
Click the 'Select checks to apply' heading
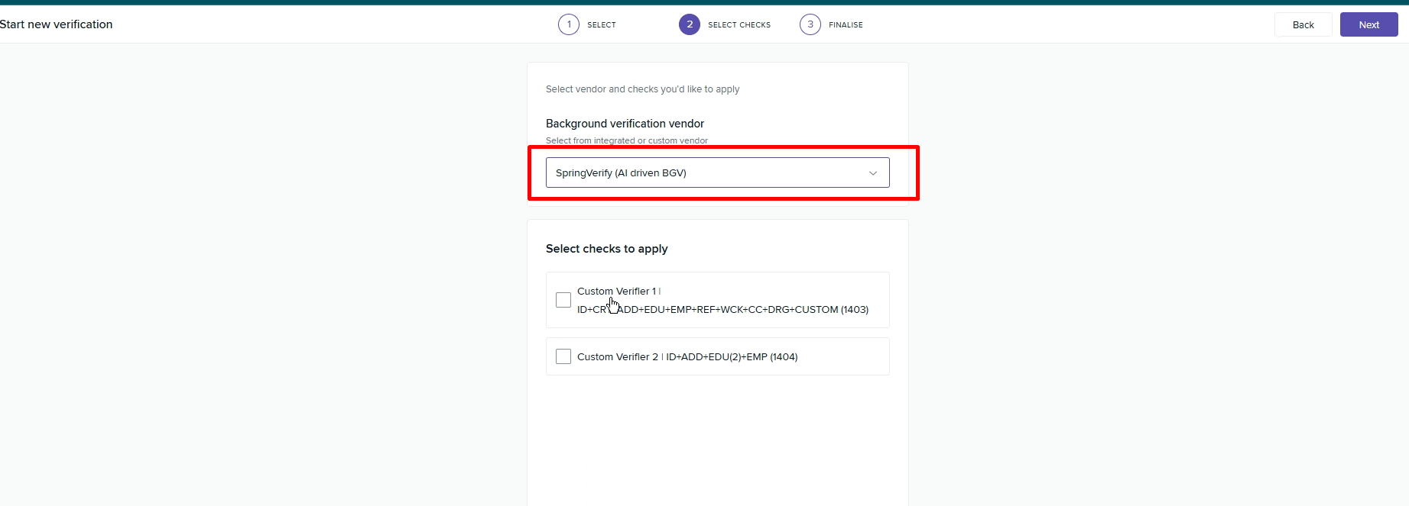pyautogui.click(x=606, y=249)
